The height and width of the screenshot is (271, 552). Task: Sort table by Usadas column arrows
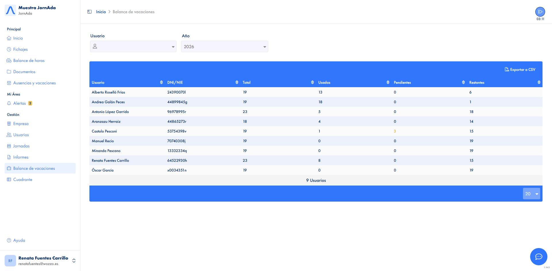388,82
